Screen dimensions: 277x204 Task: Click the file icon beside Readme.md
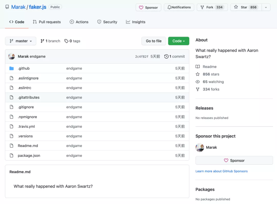tap(12, 146)
